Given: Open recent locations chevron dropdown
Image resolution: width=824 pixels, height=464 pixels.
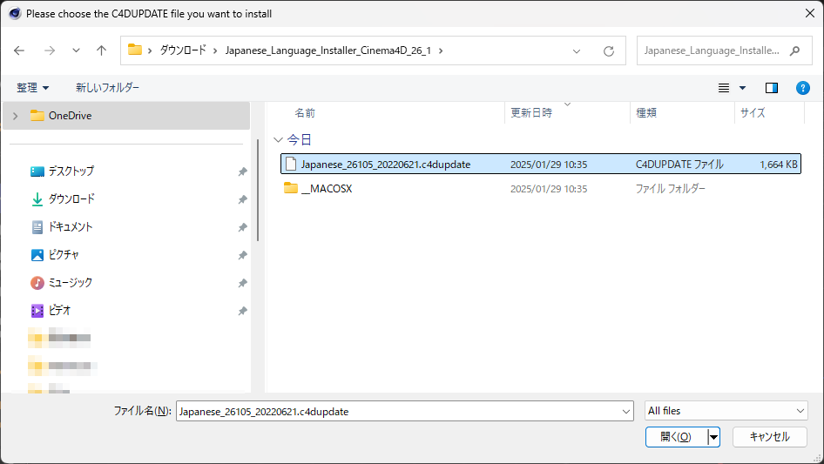Looking at the screenshot, I should pos(76,50).
